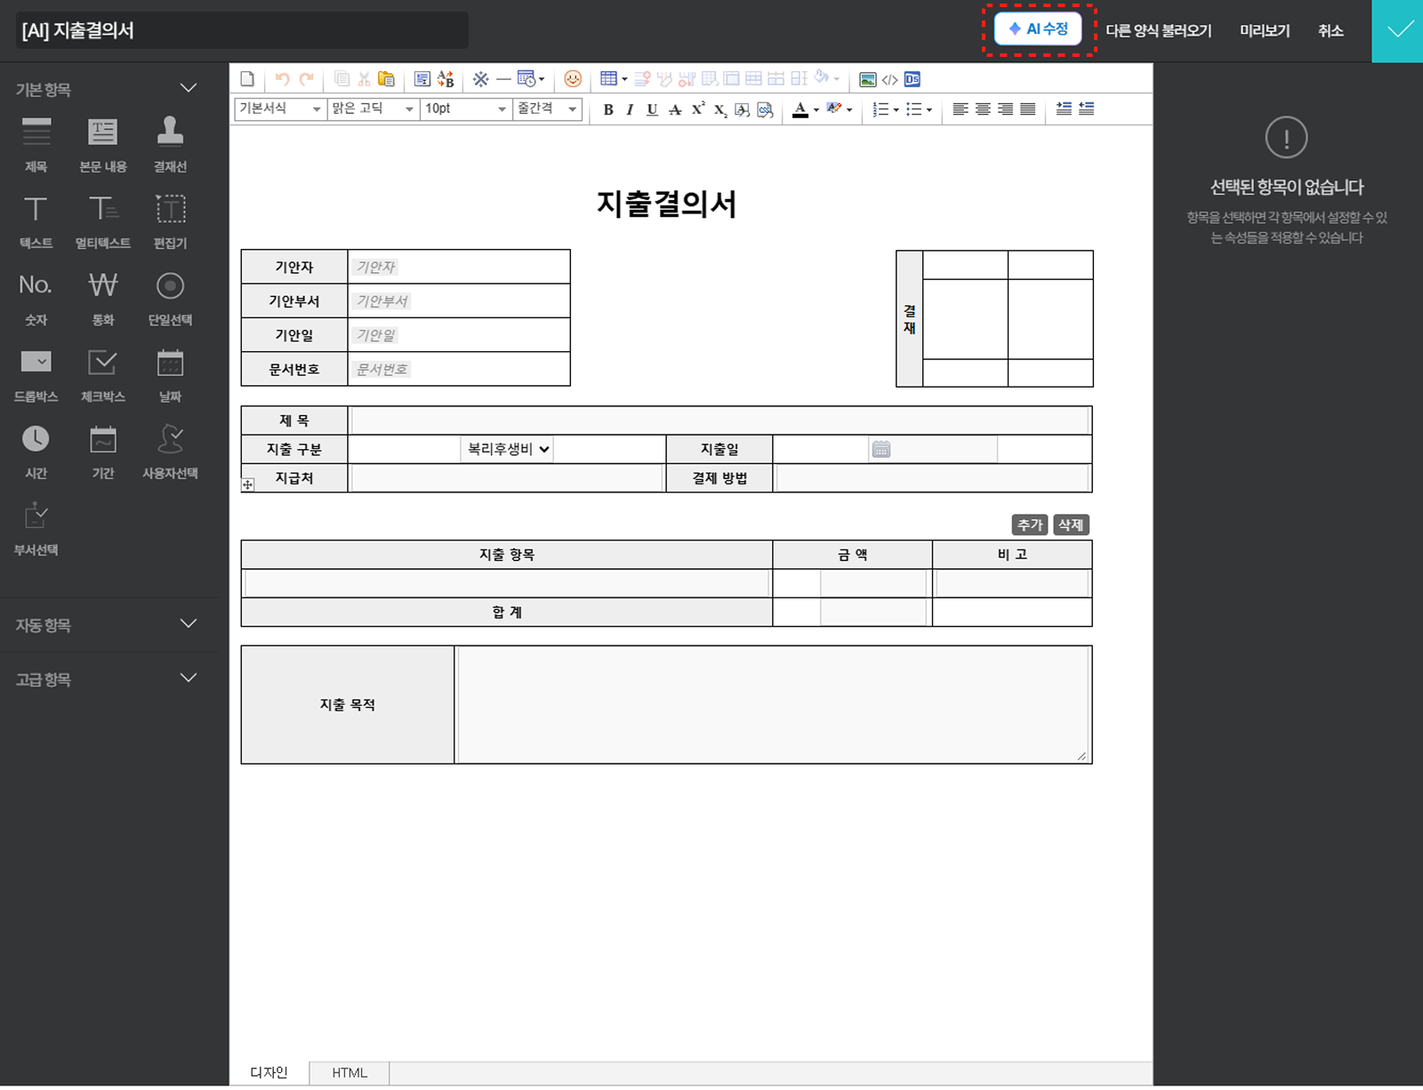The height and width of the screenshot is (1090, 1423).
Task: Confirm the form with the checkmark button
Action: click(1398, 30)
